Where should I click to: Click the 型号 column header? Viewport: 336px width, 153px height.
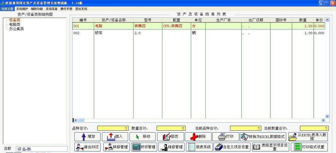pyautogui.click(x=147, y=20)
